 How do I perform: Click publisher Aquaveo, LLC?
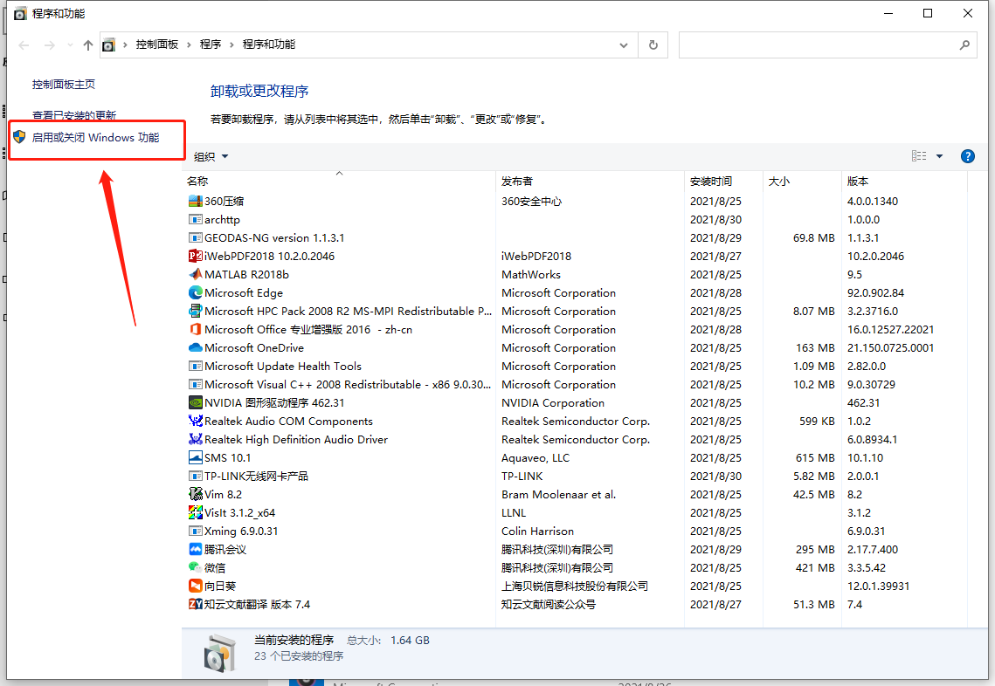click(x=536, y=457)
